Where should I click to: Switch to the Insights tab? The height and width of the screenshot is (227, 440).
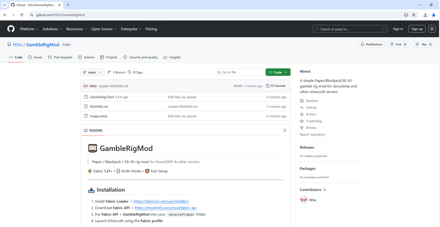172,57
